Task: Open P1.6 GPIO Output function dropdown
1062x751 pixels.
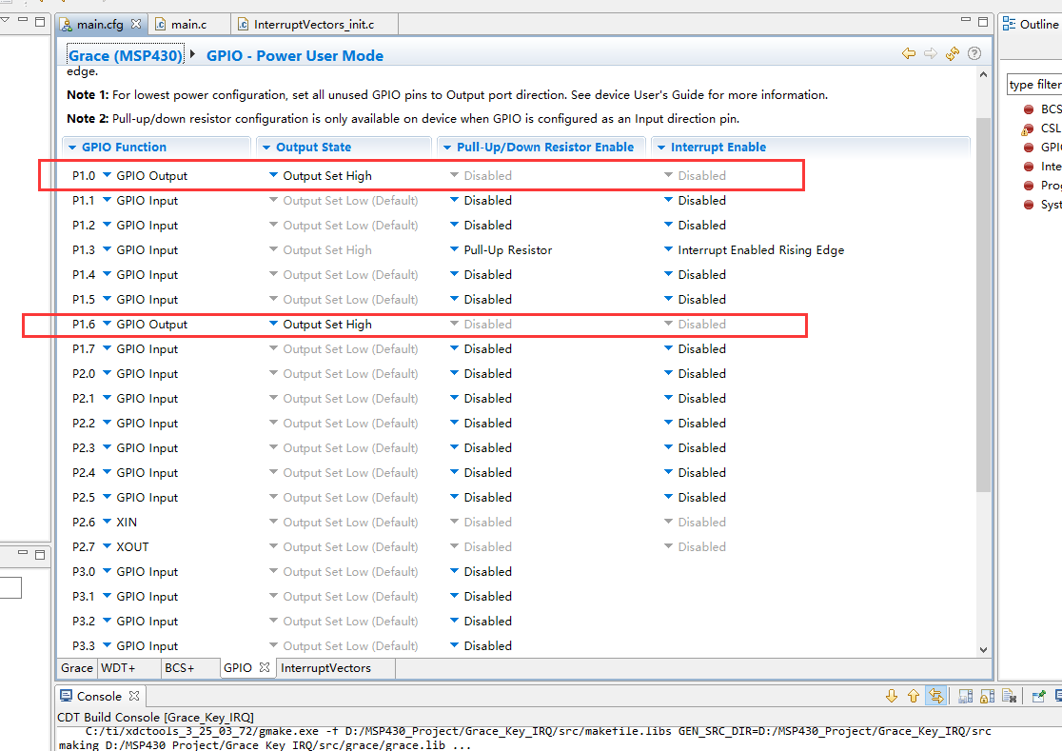Action: tap(107, 324)
